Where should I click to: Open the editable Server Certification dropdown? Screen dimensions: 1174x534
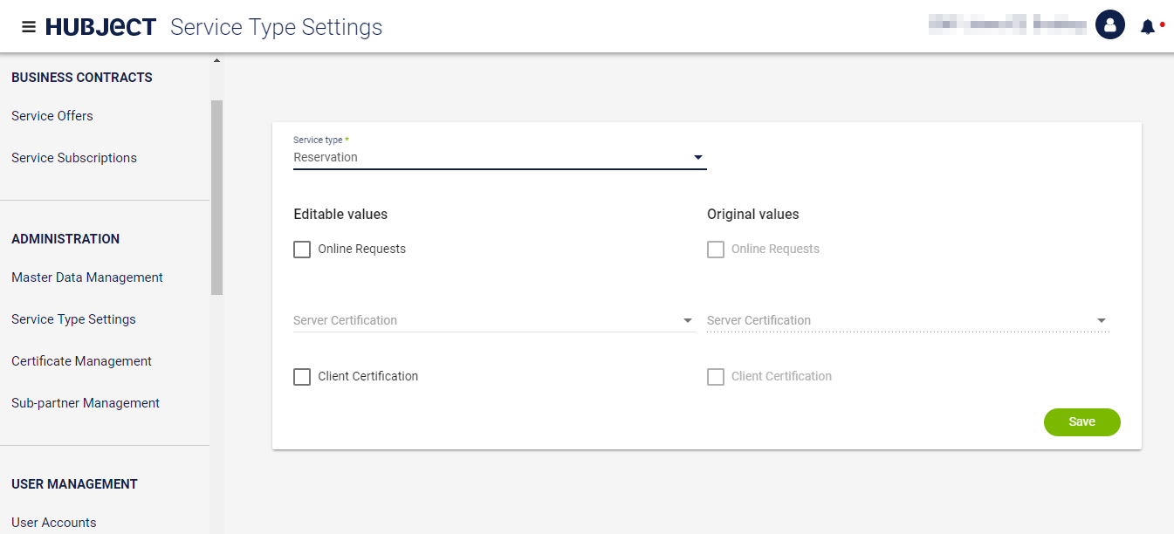coord(494,321)
